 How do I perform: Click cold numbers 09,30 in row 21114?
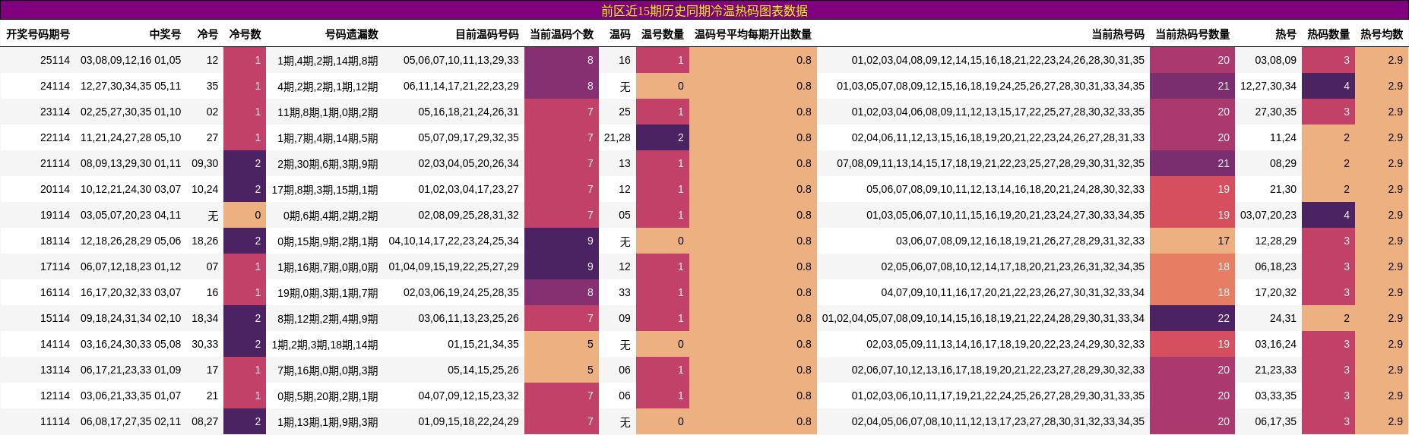pyautogui.click(x=205, y=163)
